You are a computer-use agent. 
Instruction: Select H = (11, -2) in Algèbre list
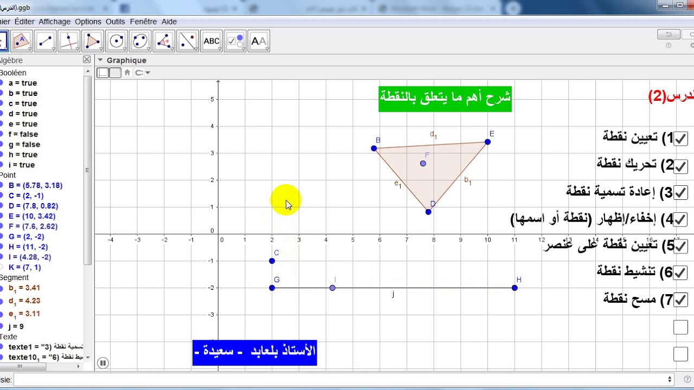coord(29,247)
